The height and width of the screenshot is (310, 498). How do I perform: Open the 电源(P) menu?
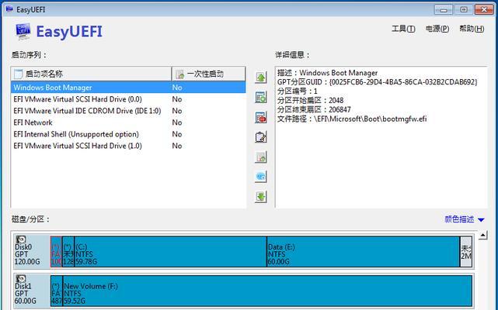point(437,29)
